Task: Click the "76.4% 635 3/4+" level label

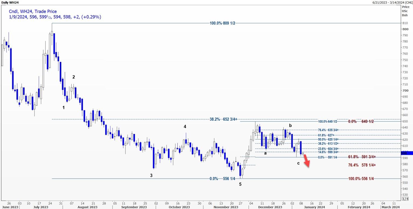Action: tap(329, 130)
